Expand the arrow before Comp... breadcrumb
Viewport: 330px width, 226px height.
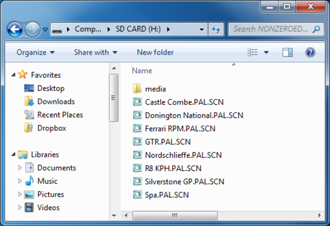[x=68, y=29]
